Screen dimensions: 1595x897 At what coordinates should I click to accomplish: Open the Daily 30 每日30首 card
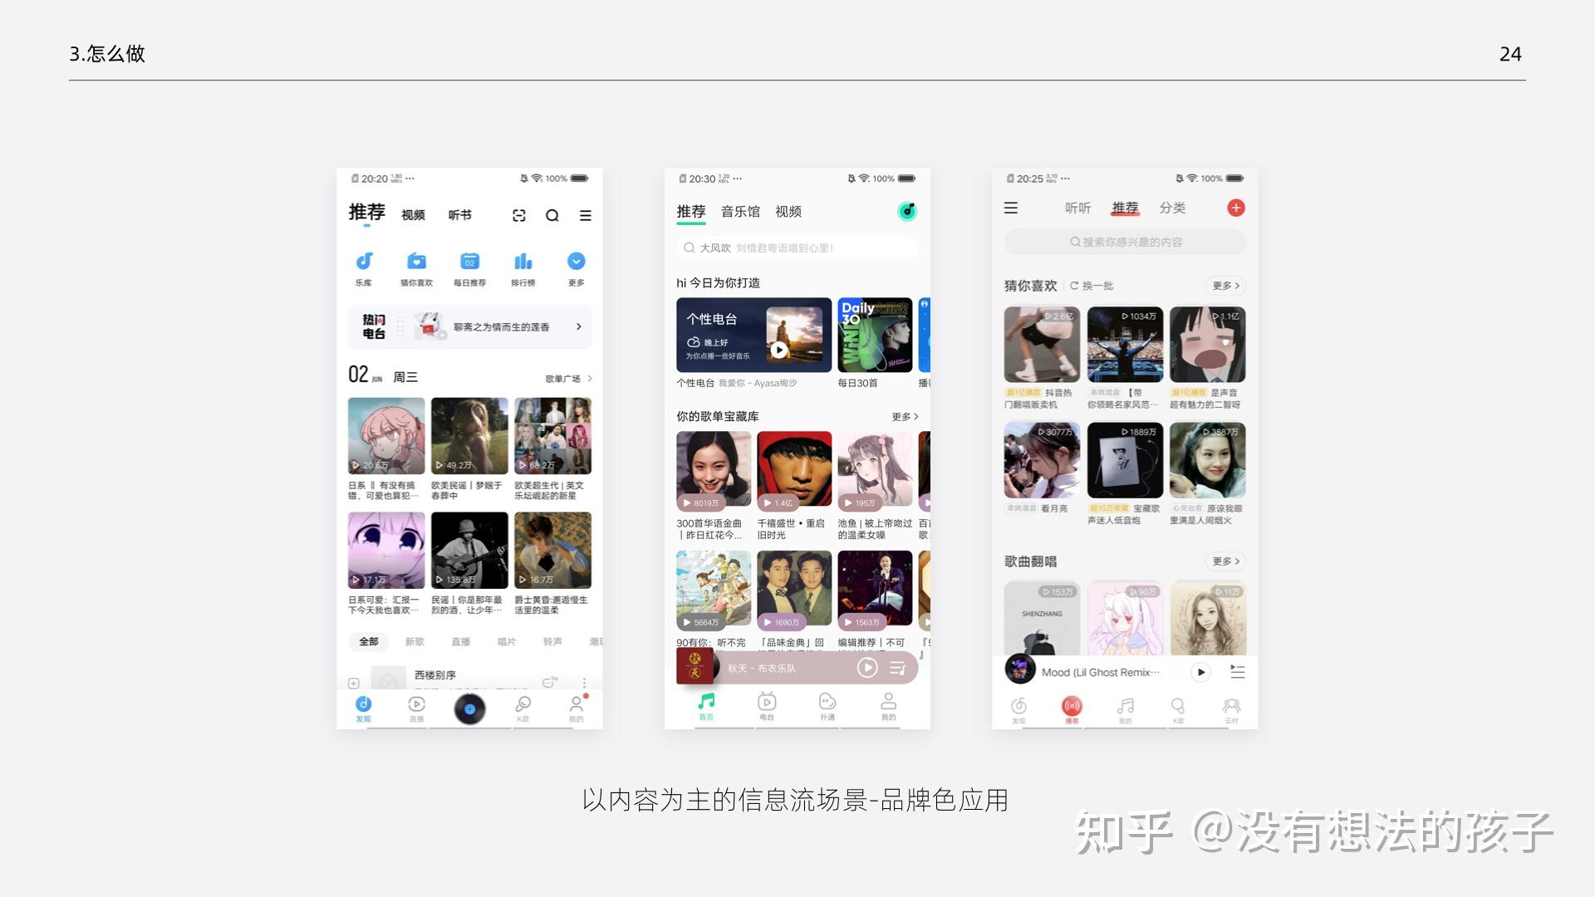(875, 335)
